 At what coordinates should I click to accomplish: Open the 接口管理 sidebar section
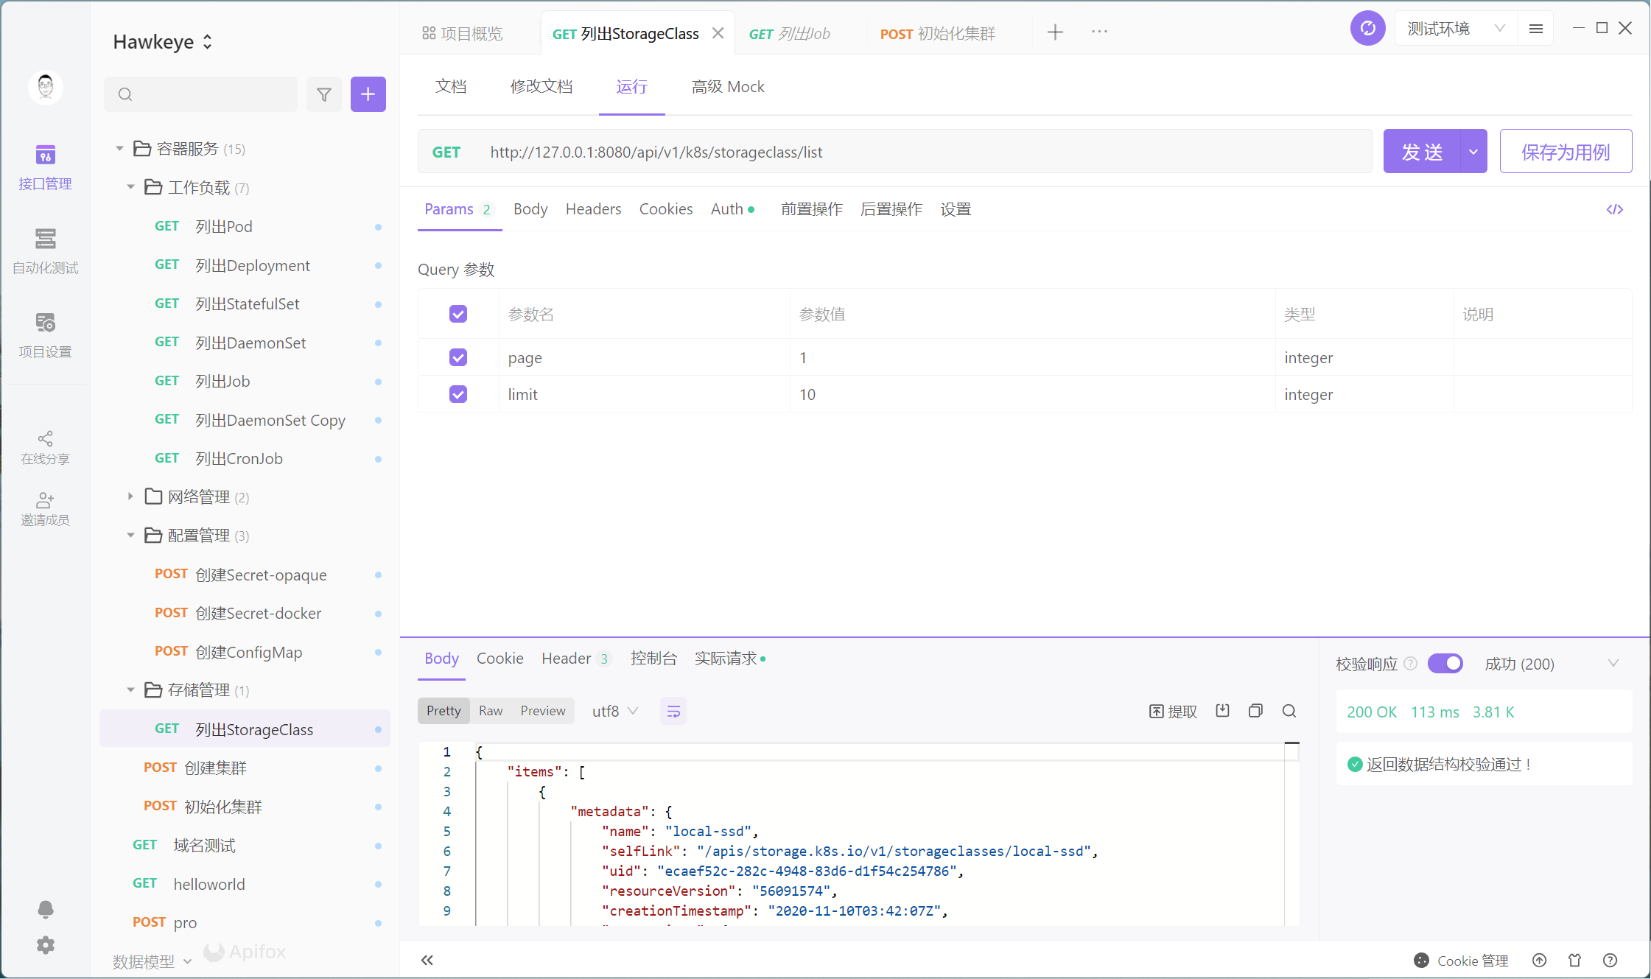45,168
